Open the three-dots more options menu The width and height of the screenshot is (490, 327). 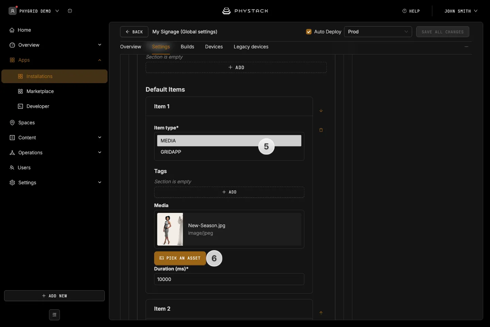pos(467,47)
